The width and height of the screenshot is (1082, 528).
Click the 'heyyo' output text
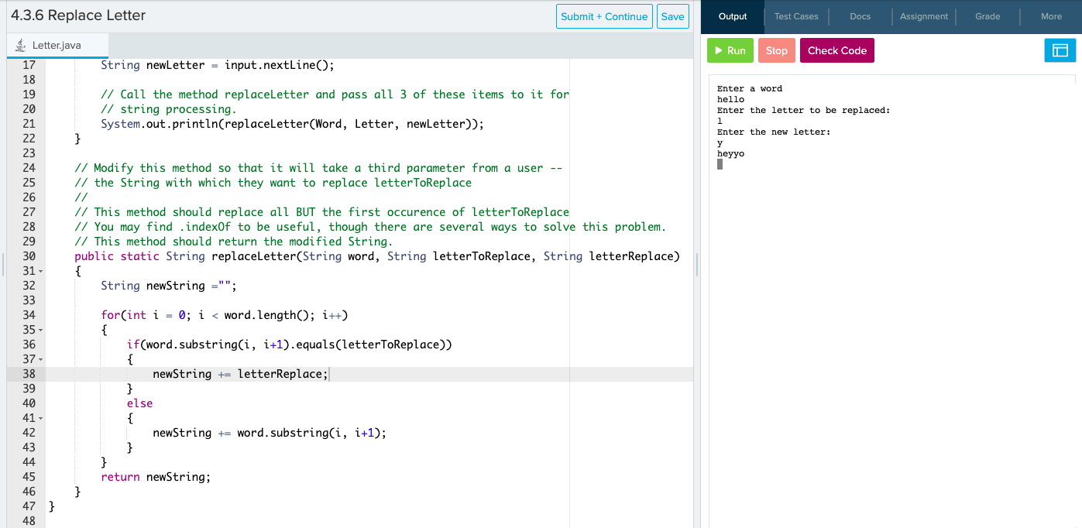tap(730, 153)
